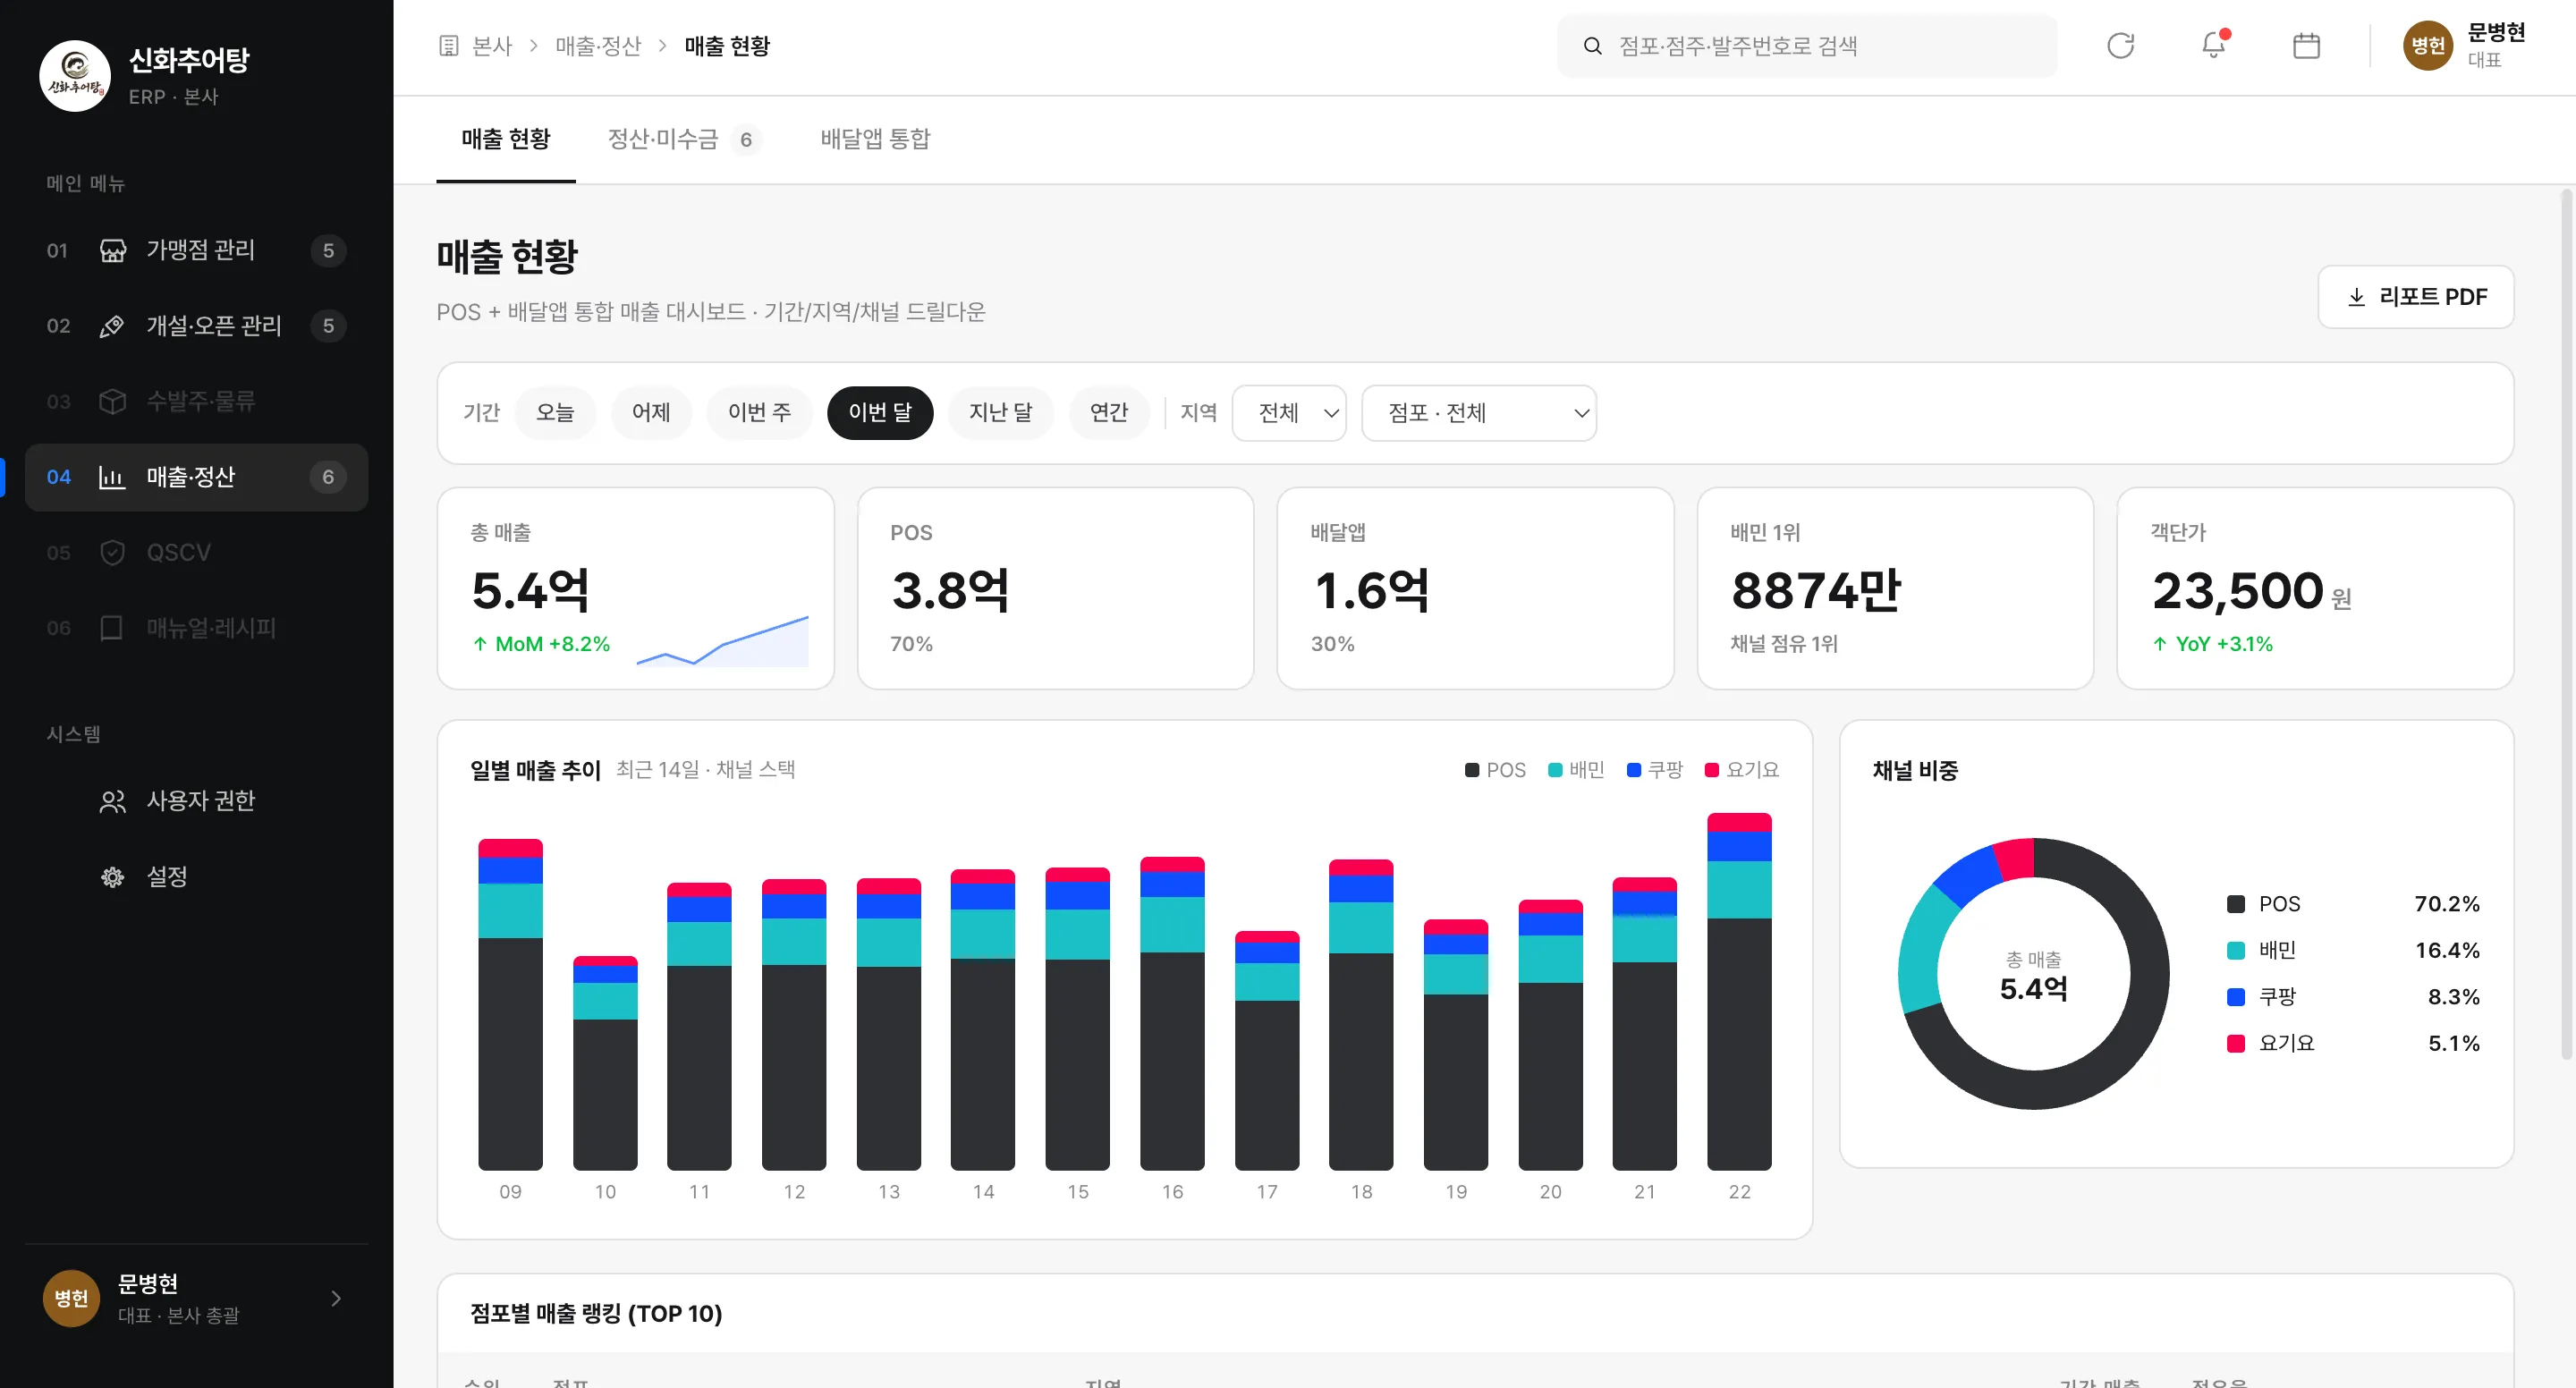Open the 점포 · 전체 dropdown
The image size is (2576, 1388).
[x=1479, y=413]
